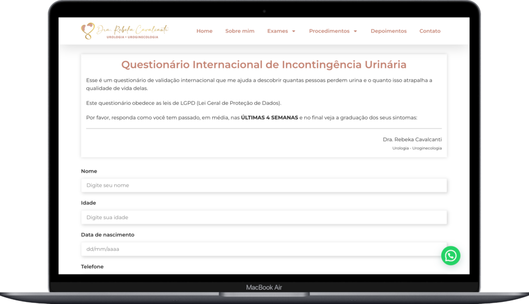Focus the Nome input field

tap(264, 186)
